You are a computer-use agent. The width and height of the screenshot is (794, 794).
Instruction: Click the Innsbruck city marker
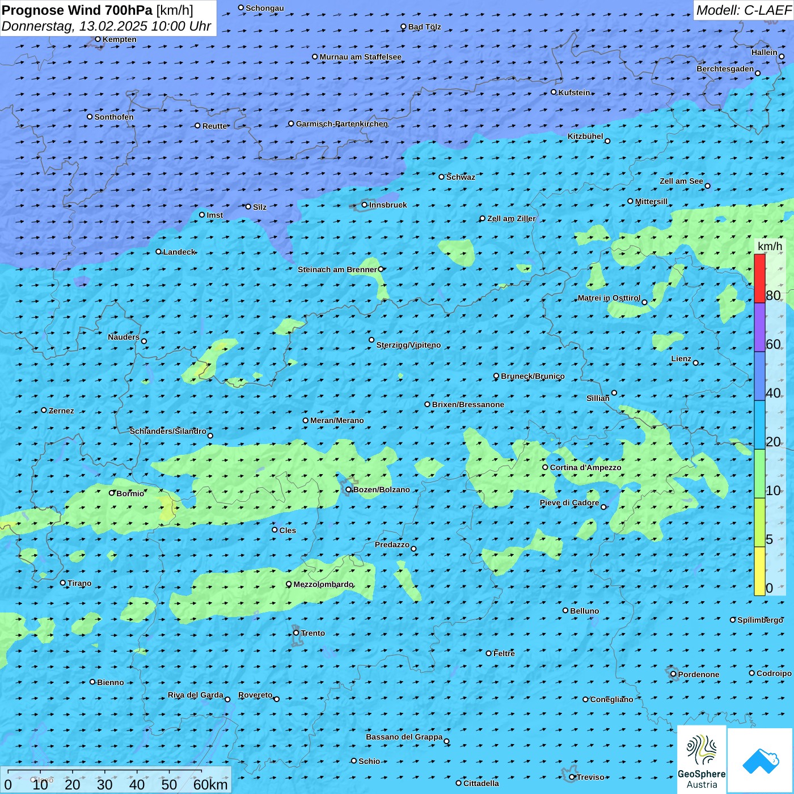[x=365, y=205]
